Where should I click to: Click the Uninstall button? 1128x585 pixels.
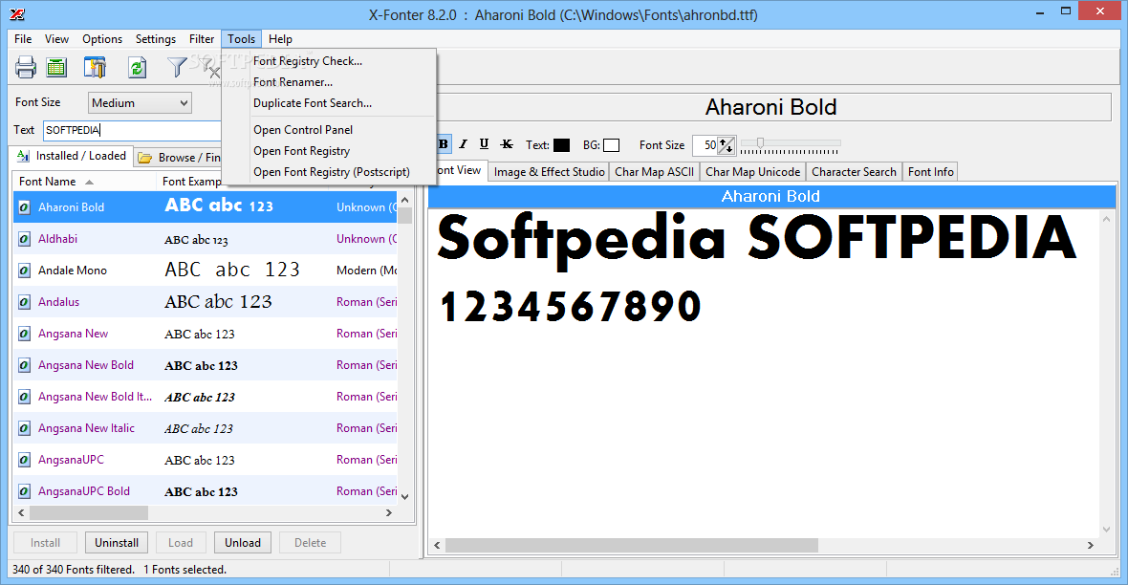coord(117,543)
